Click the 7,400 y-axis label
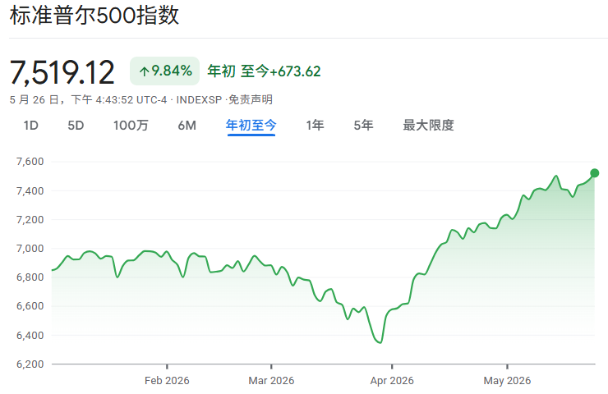The image size is (608, 394). (30, 190)
